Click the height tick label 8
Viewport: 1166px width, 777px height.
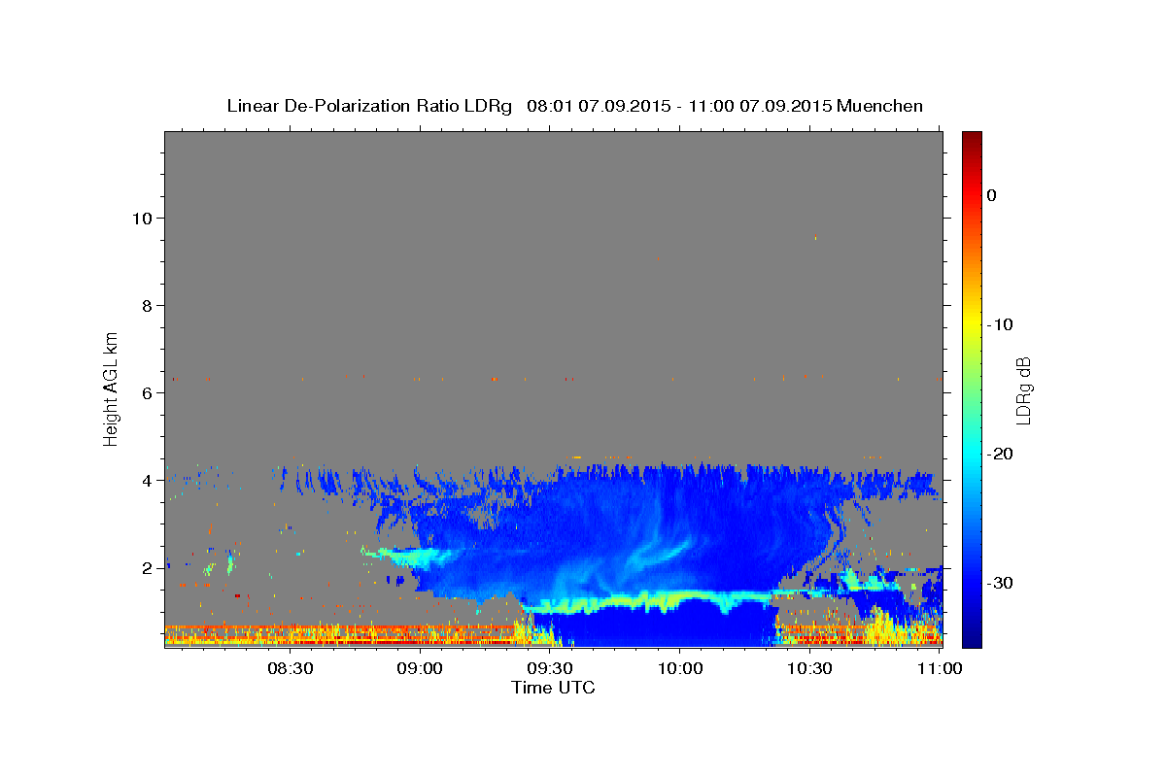[x=146, y=306]
